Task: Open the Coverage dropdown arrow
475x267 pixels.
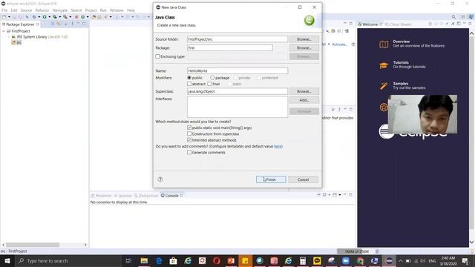Action: [x=60, y=17]
